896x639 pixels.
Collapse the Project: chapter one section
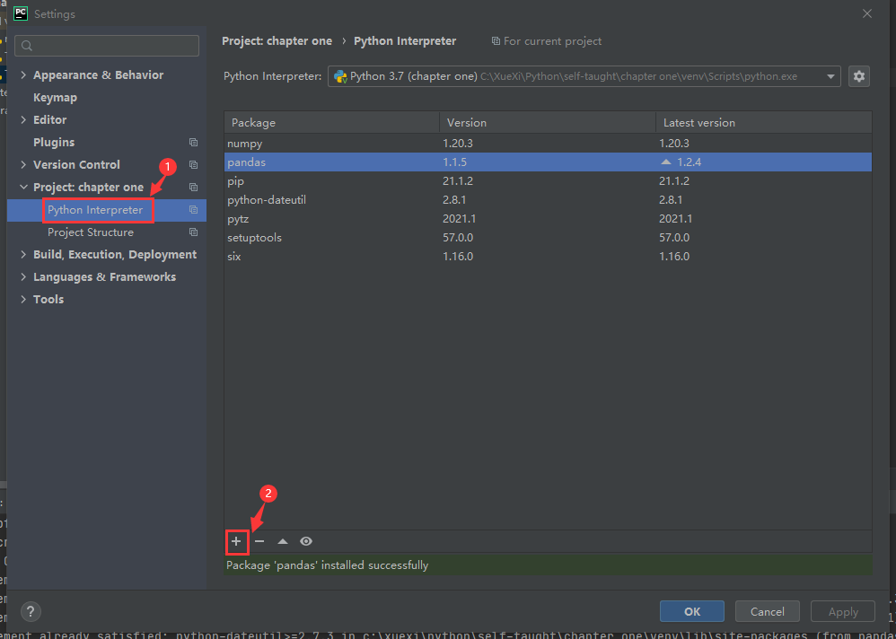coord(23,188)
